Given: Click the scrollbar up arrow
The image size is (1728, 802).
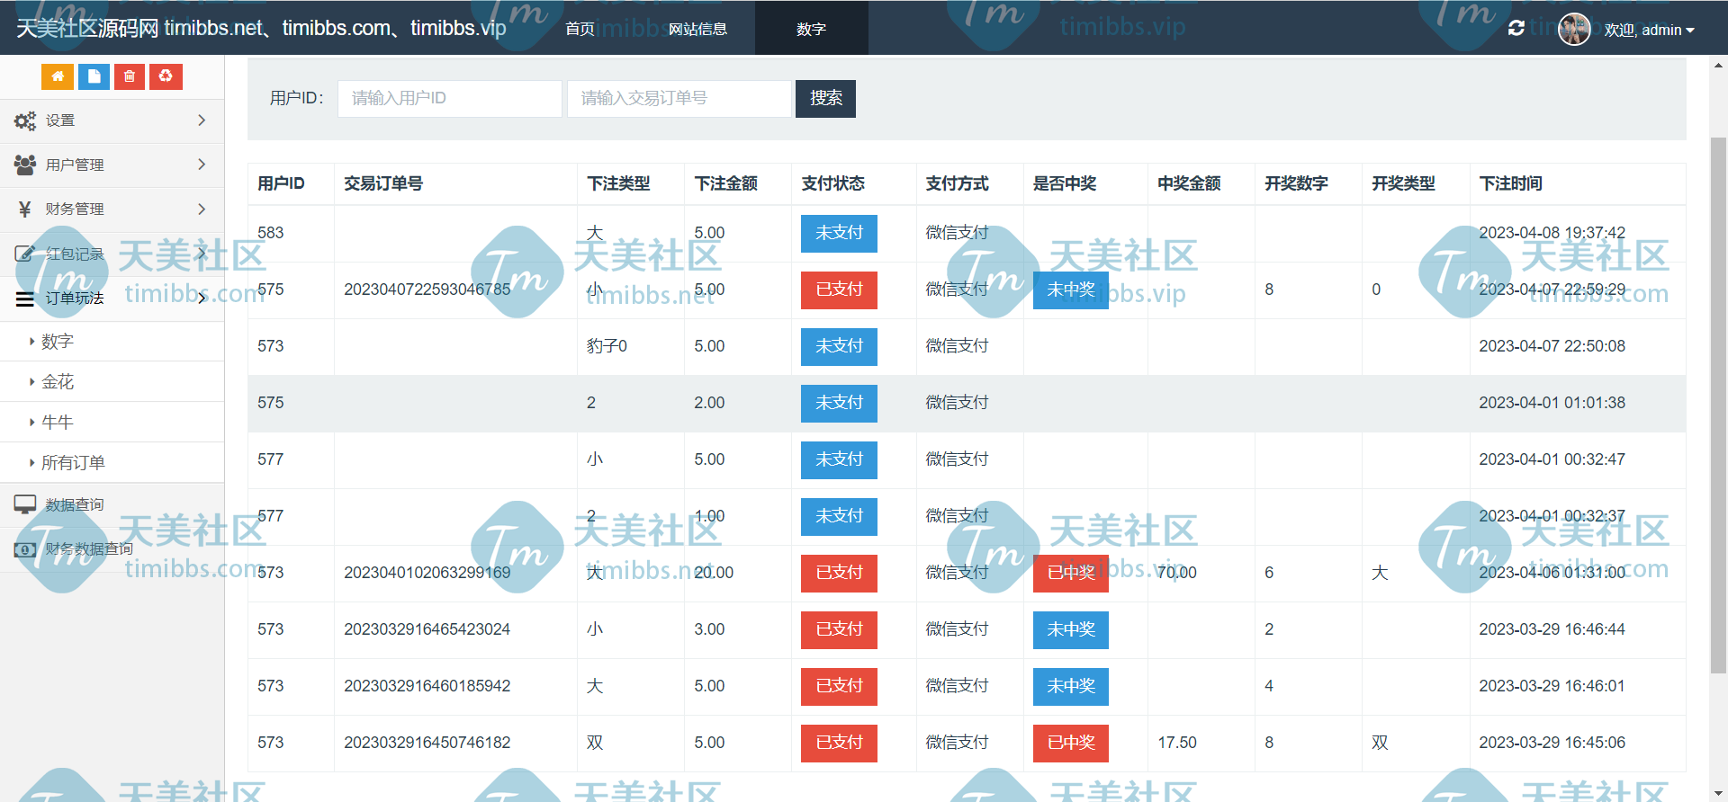Looking at the screenshot, I should 1718,65.
